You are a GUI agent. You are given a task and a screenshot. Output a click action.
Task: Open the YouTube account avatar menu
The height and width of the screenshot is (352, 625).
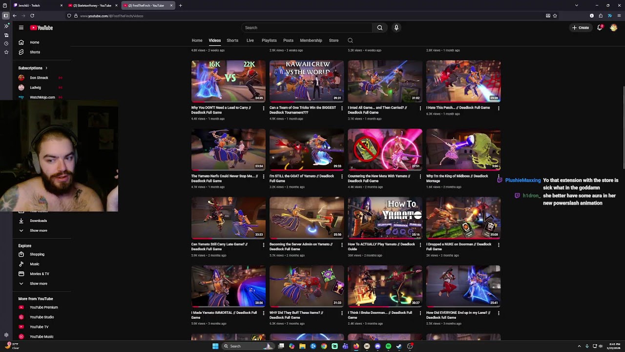point(614,28)
